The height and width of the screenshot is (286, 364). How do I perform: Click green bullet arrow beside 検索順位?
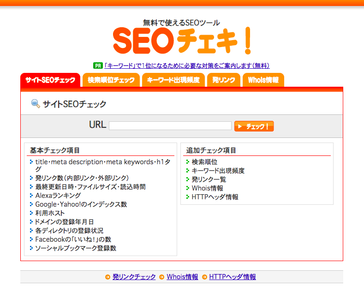[188, 162]
